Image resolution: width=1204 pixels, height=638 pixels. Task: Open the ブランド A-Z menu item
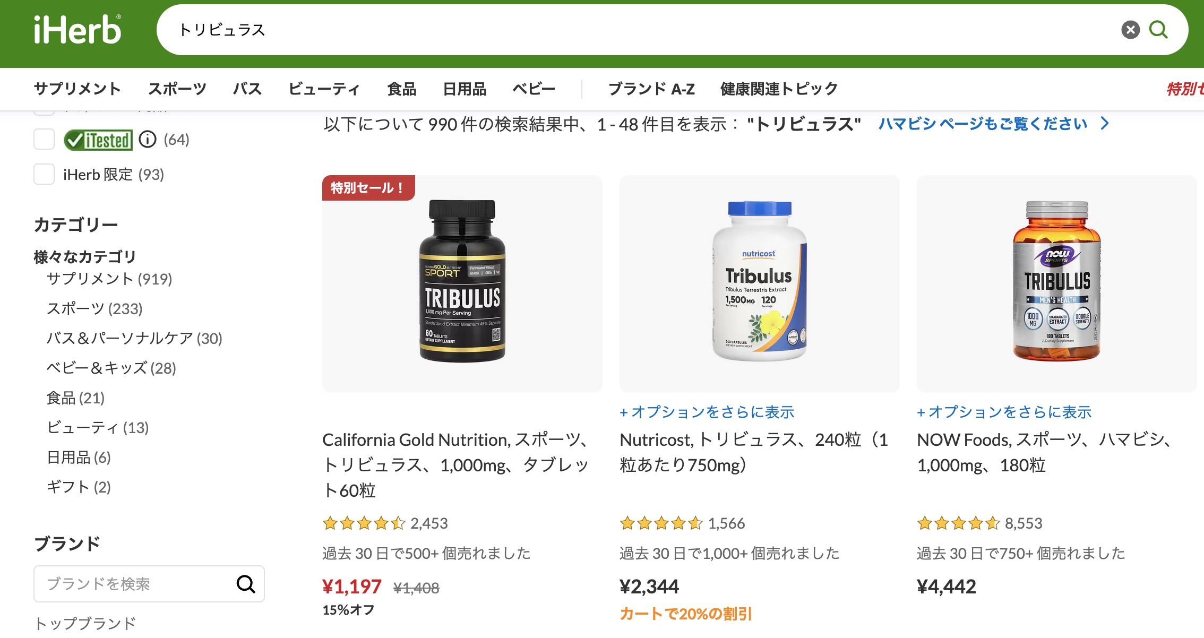point(651,89)
